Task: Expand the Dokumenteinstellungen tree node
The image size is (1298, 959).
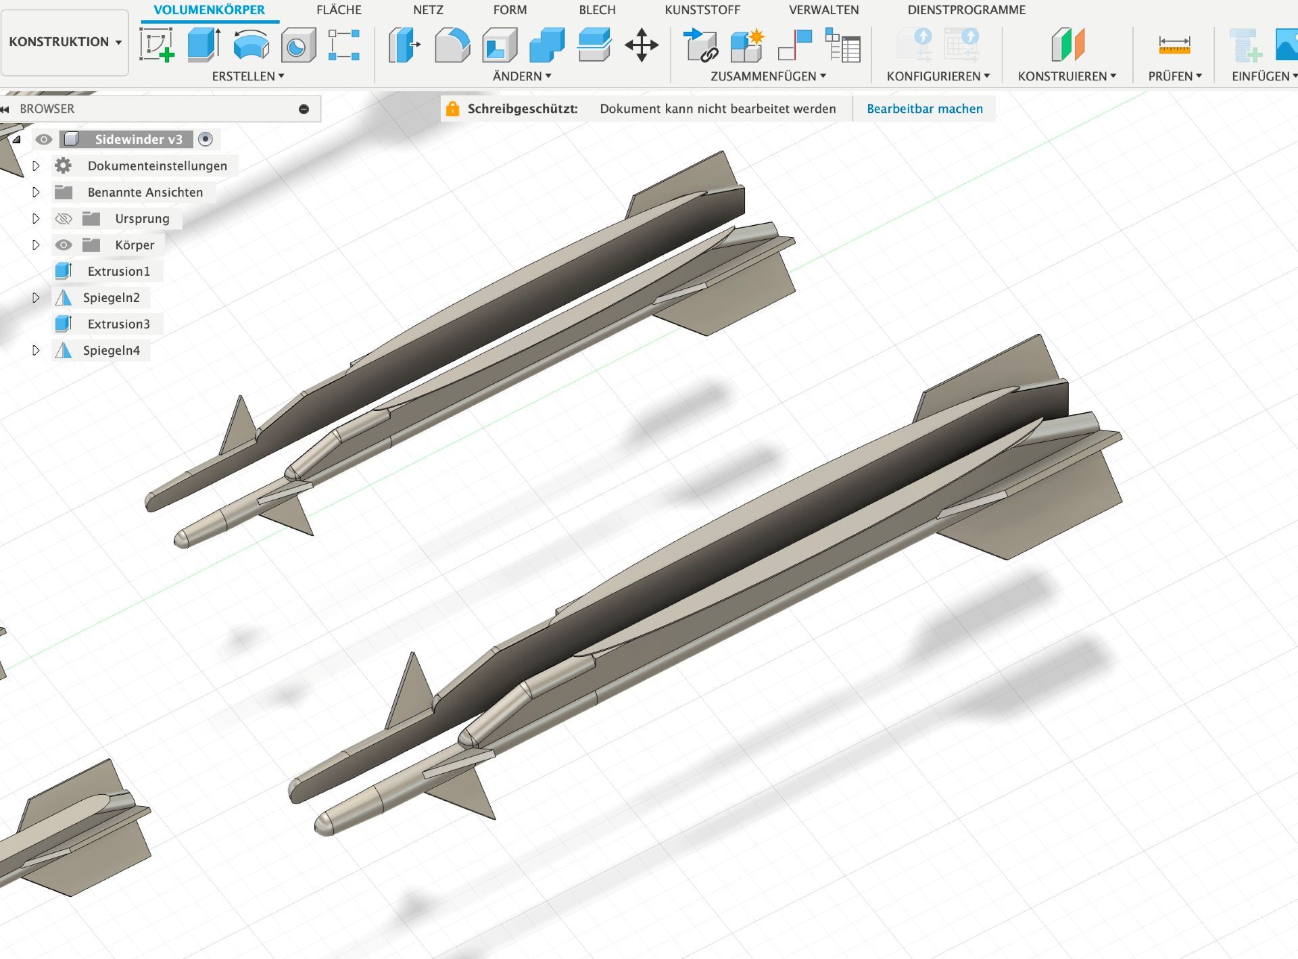Action: point(36,166)
